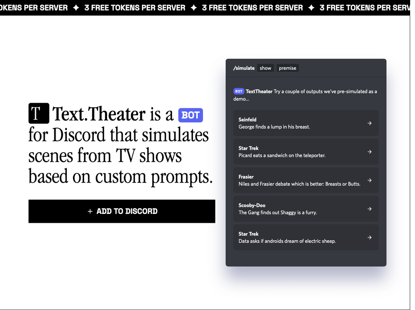Select the show parameter tag
This screenshot has width=415, height=310.
click(x=265, y=68)
